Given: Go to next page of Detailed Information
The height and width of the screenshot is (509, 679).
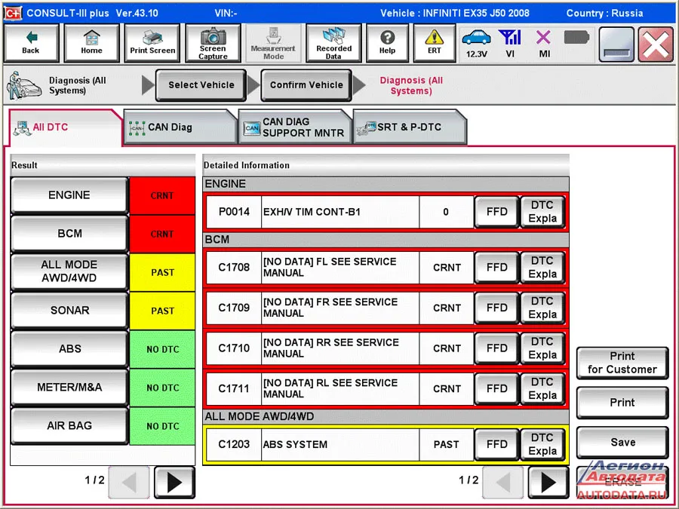Looking at the screenshot, I should tap(548, 482).
